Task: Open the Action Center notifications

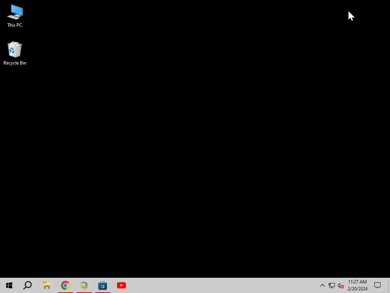Action: [377, 285]
